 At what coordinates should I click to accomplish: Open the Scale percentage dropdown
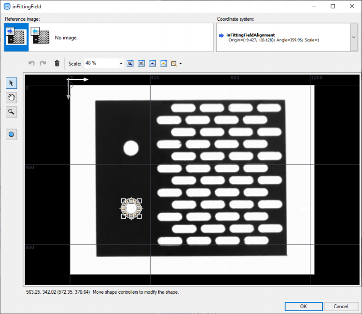[121, 63]
